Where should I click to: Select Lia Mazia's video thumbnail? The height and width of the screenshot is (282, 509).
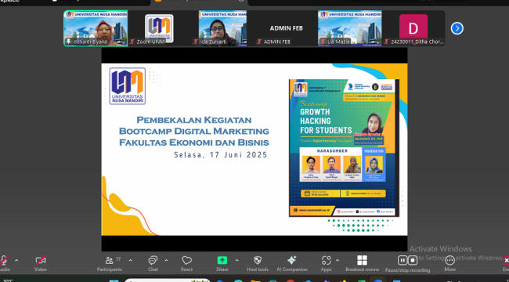click(x=349, y=28)
